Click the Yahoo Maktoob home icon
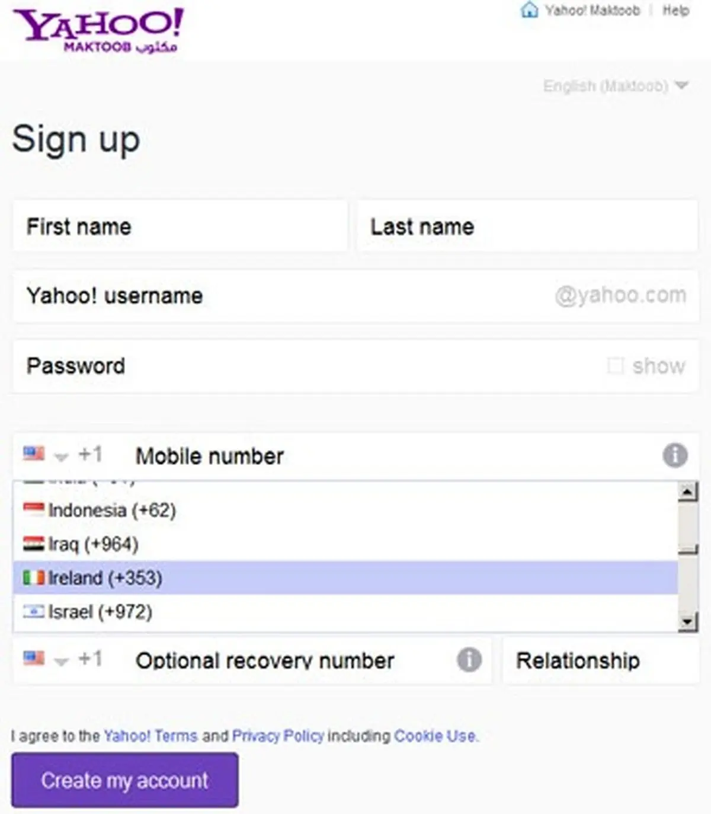 pos(529,10)
